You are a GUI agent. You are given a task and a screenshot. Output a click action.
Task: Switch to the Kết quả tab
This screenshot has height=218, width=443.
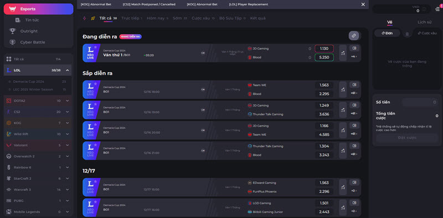257,18
